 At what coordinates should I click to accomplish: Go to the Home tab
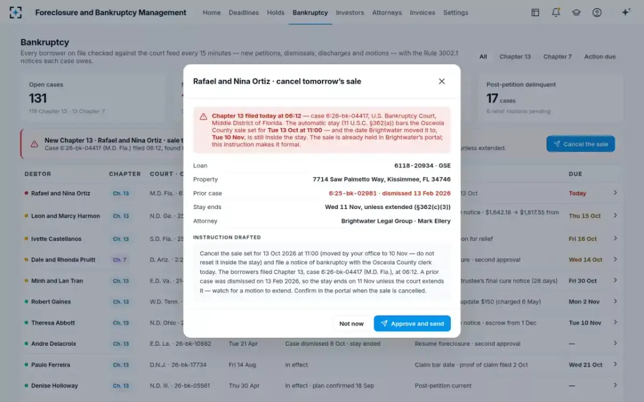point(211,12)
